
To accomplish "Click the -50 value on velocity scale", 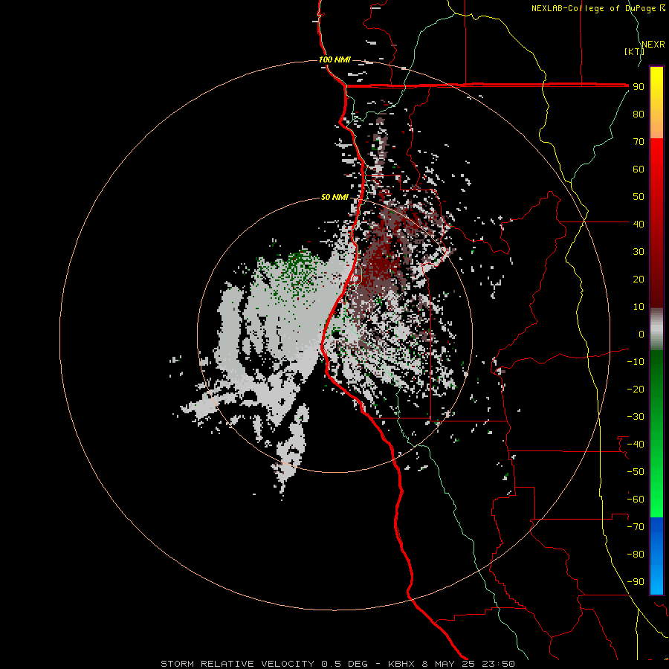I will click(x=636, y=472).
